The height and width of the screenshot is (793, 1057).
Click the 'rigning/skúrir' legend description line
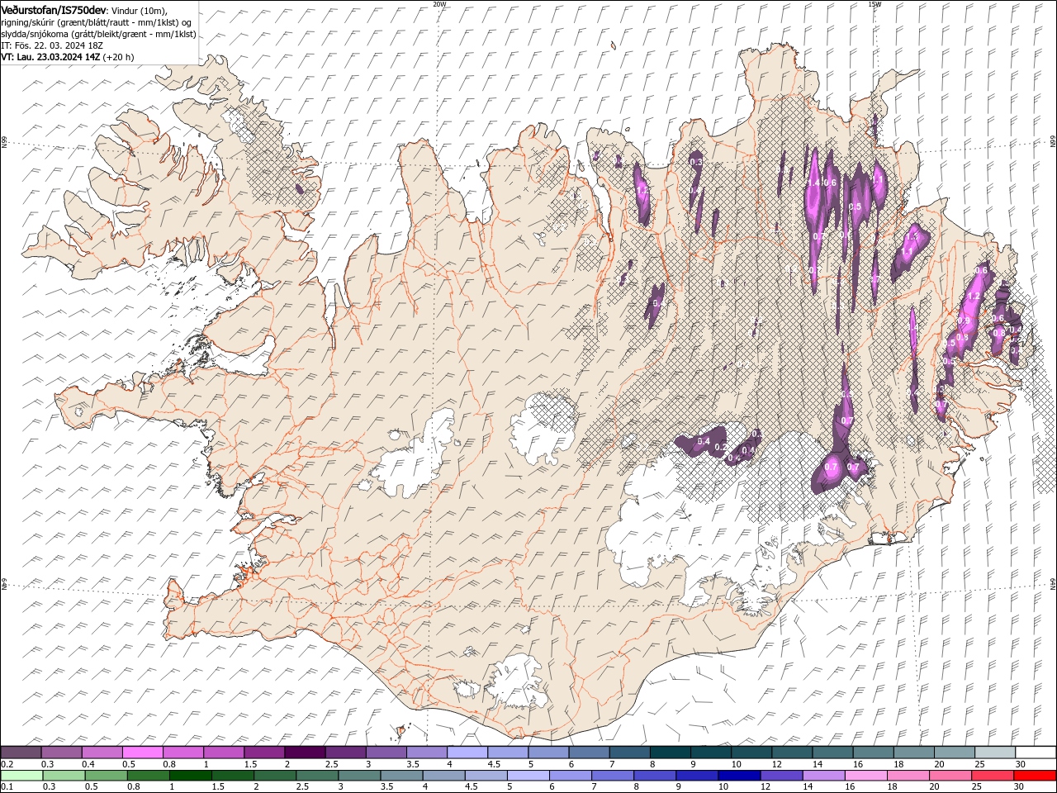[97, 22]
